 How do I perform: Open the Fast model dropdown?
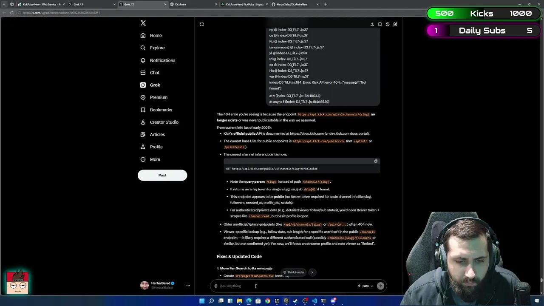pos(365,286)
